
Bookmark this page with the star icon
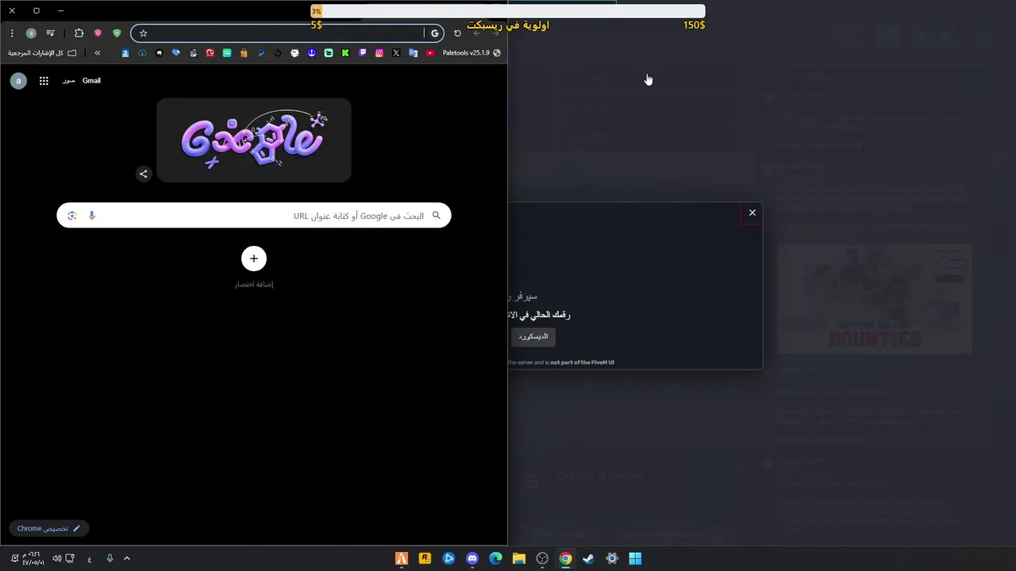coord(144,33)
